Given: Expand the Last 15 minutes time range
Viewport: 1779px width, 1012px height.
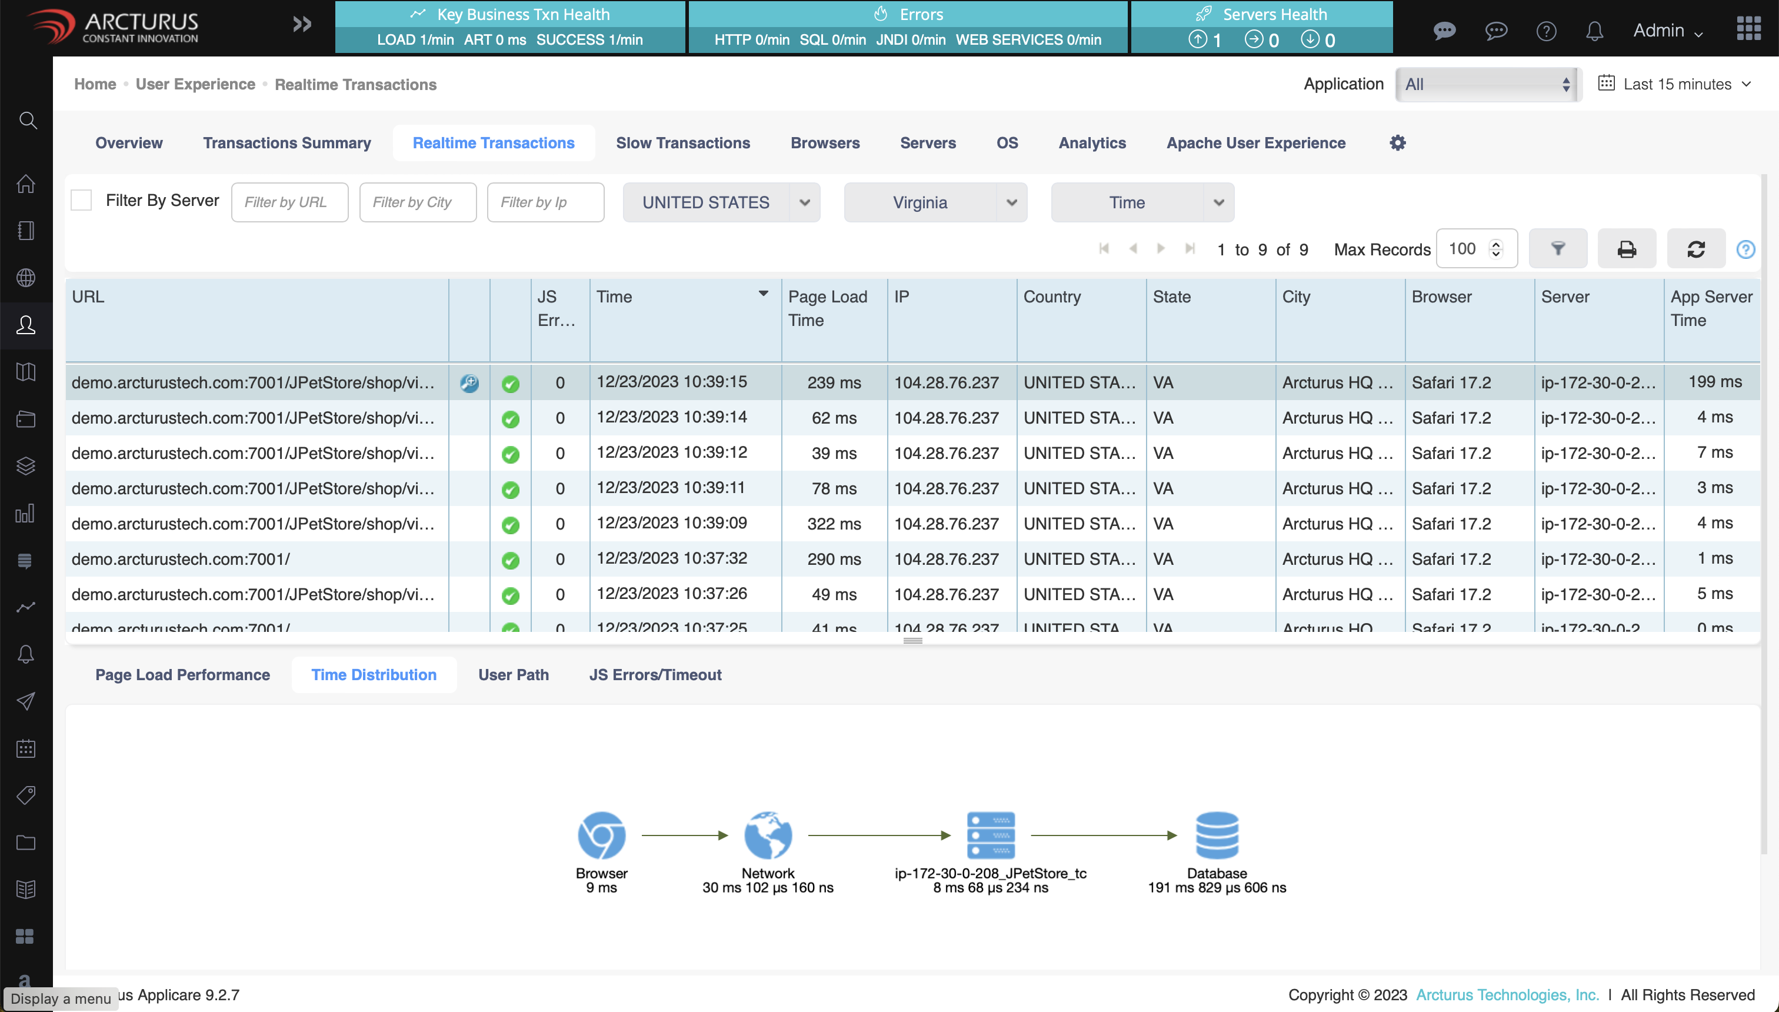Looking at the screenshot, I should [1676, 84].
